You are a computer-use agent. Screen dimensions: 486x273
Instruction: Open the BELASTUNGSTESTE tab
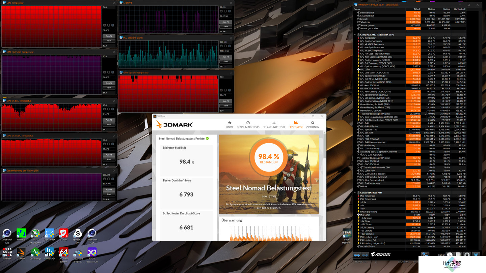pos(274,125)
